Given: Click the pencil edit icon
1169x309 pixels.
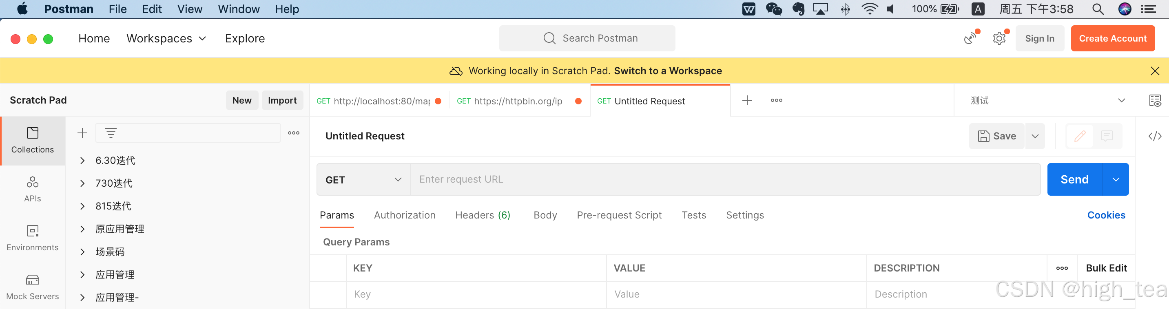Looking at the screenshot, I should pos(1080,136).
